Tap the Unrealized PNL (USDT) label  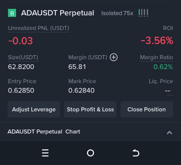point(39,28)
